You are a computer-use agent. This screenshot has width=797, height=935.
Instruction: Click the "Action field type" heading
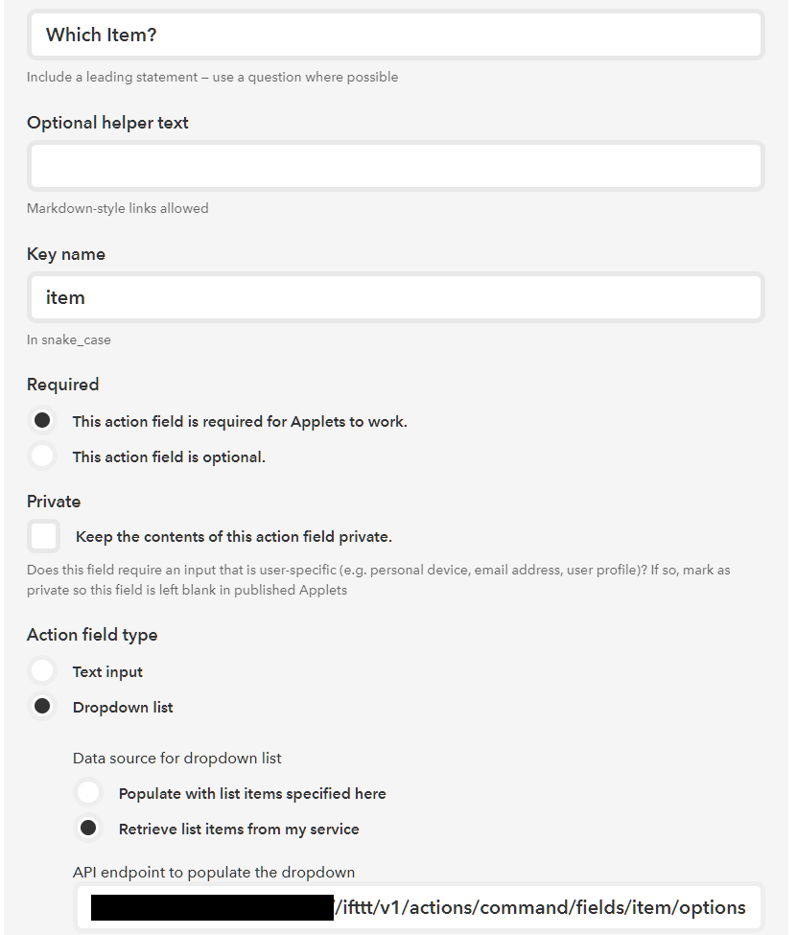tap(92, 635)
